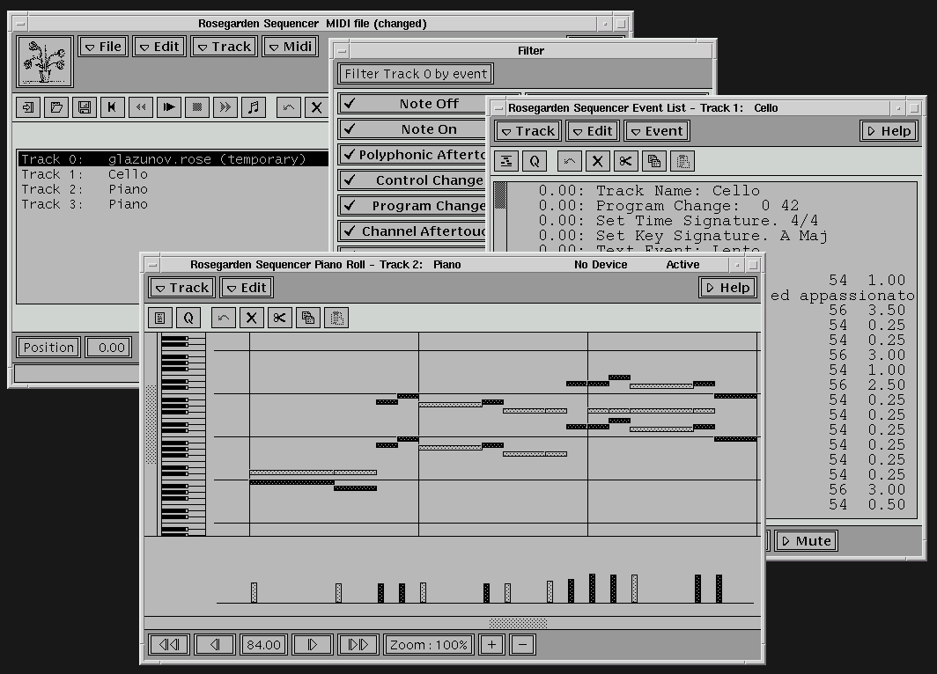937x674 pixels.
Task: Open Edit menu in main sequencer
Action: (159, 47)
